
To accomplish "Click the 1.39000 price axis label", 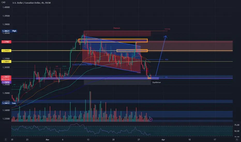I will [x=6, y=25].
